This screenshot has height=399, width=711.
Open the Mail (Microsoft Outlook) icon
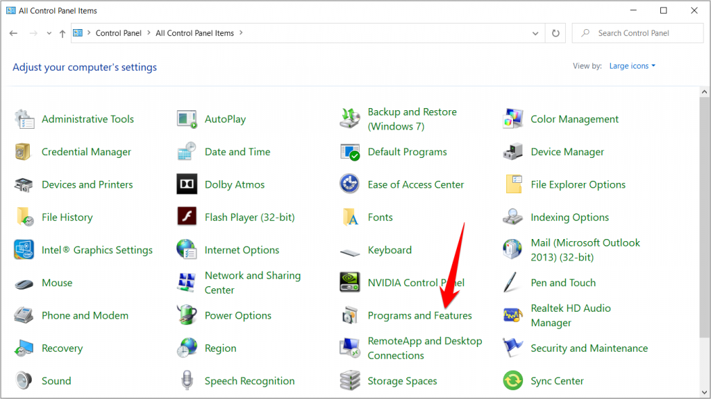513,249
